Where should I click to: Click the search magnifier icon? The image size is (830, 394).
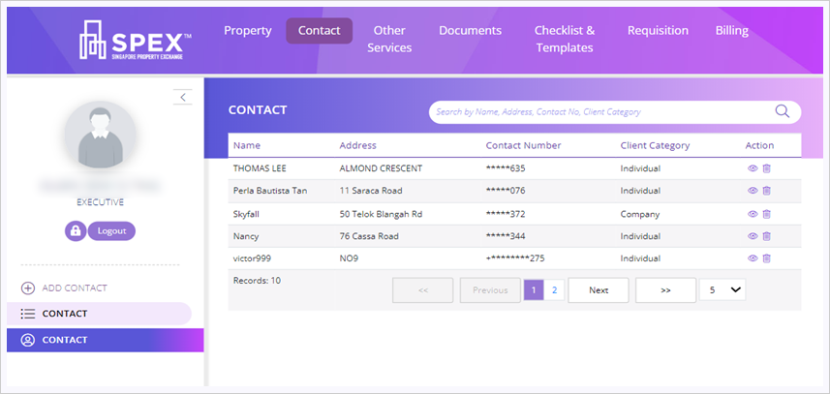point(783,111)
